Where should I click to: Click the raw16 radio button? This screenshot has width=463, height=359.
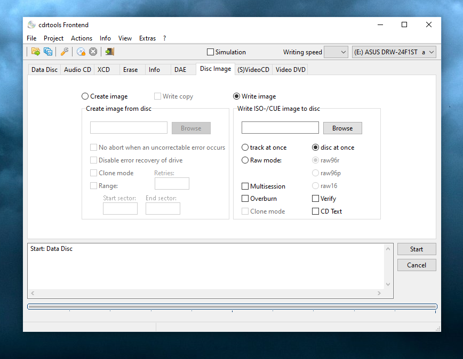tap(315, 186)
